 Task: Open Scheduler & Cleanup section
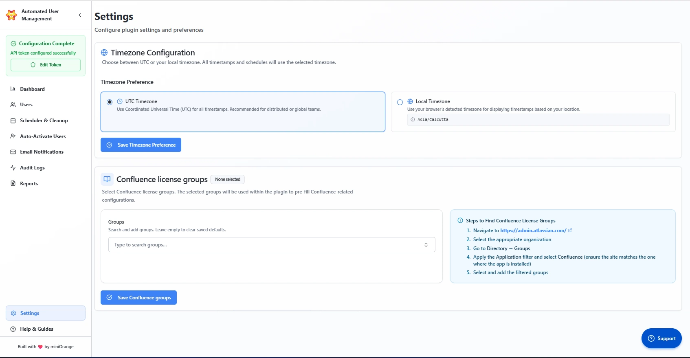(x=46, y=121)
